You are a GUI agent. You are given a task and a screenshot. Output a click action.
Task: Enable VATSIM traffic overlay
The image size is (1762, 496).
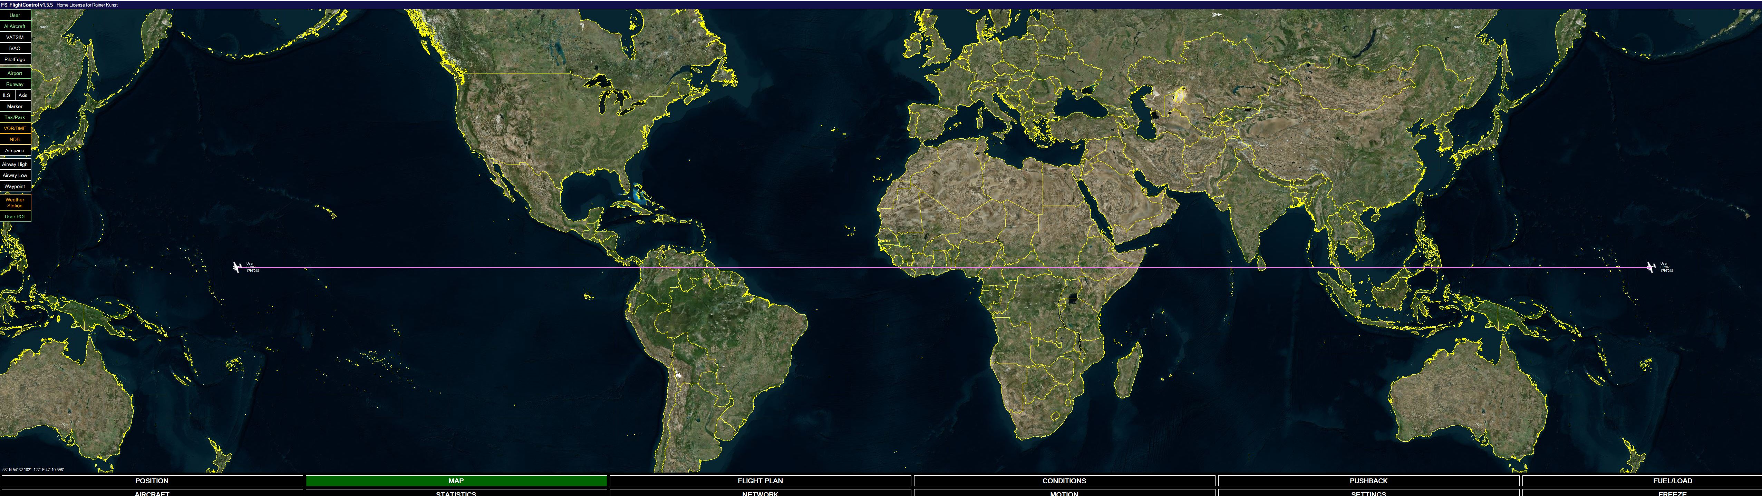15,38
